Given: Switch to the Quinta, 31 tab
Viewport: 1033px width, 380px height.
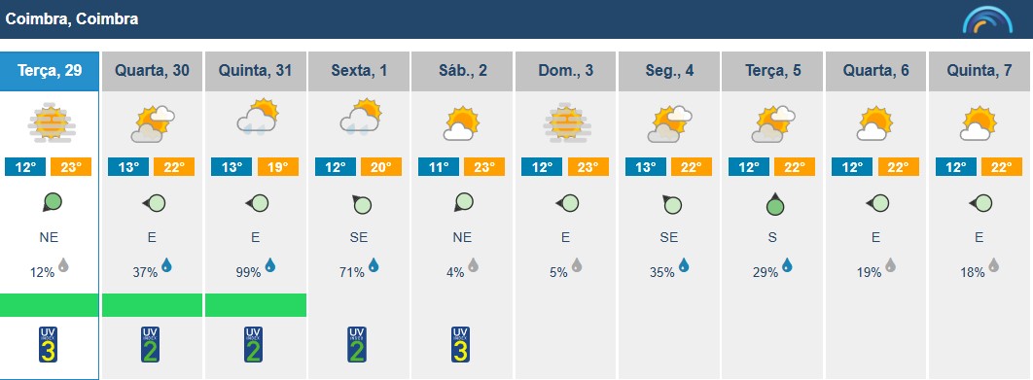Looking at the screenshot, I should (x=256, y=71).
